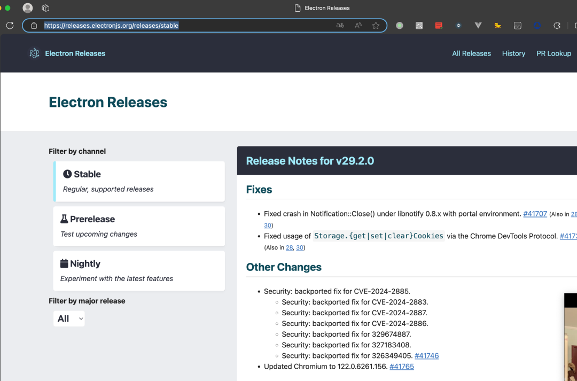Open the translate page icon

[x=340, y=26]
